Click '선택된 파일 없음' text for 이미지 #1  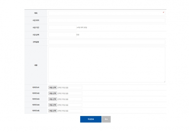click(x=63, y=88)
